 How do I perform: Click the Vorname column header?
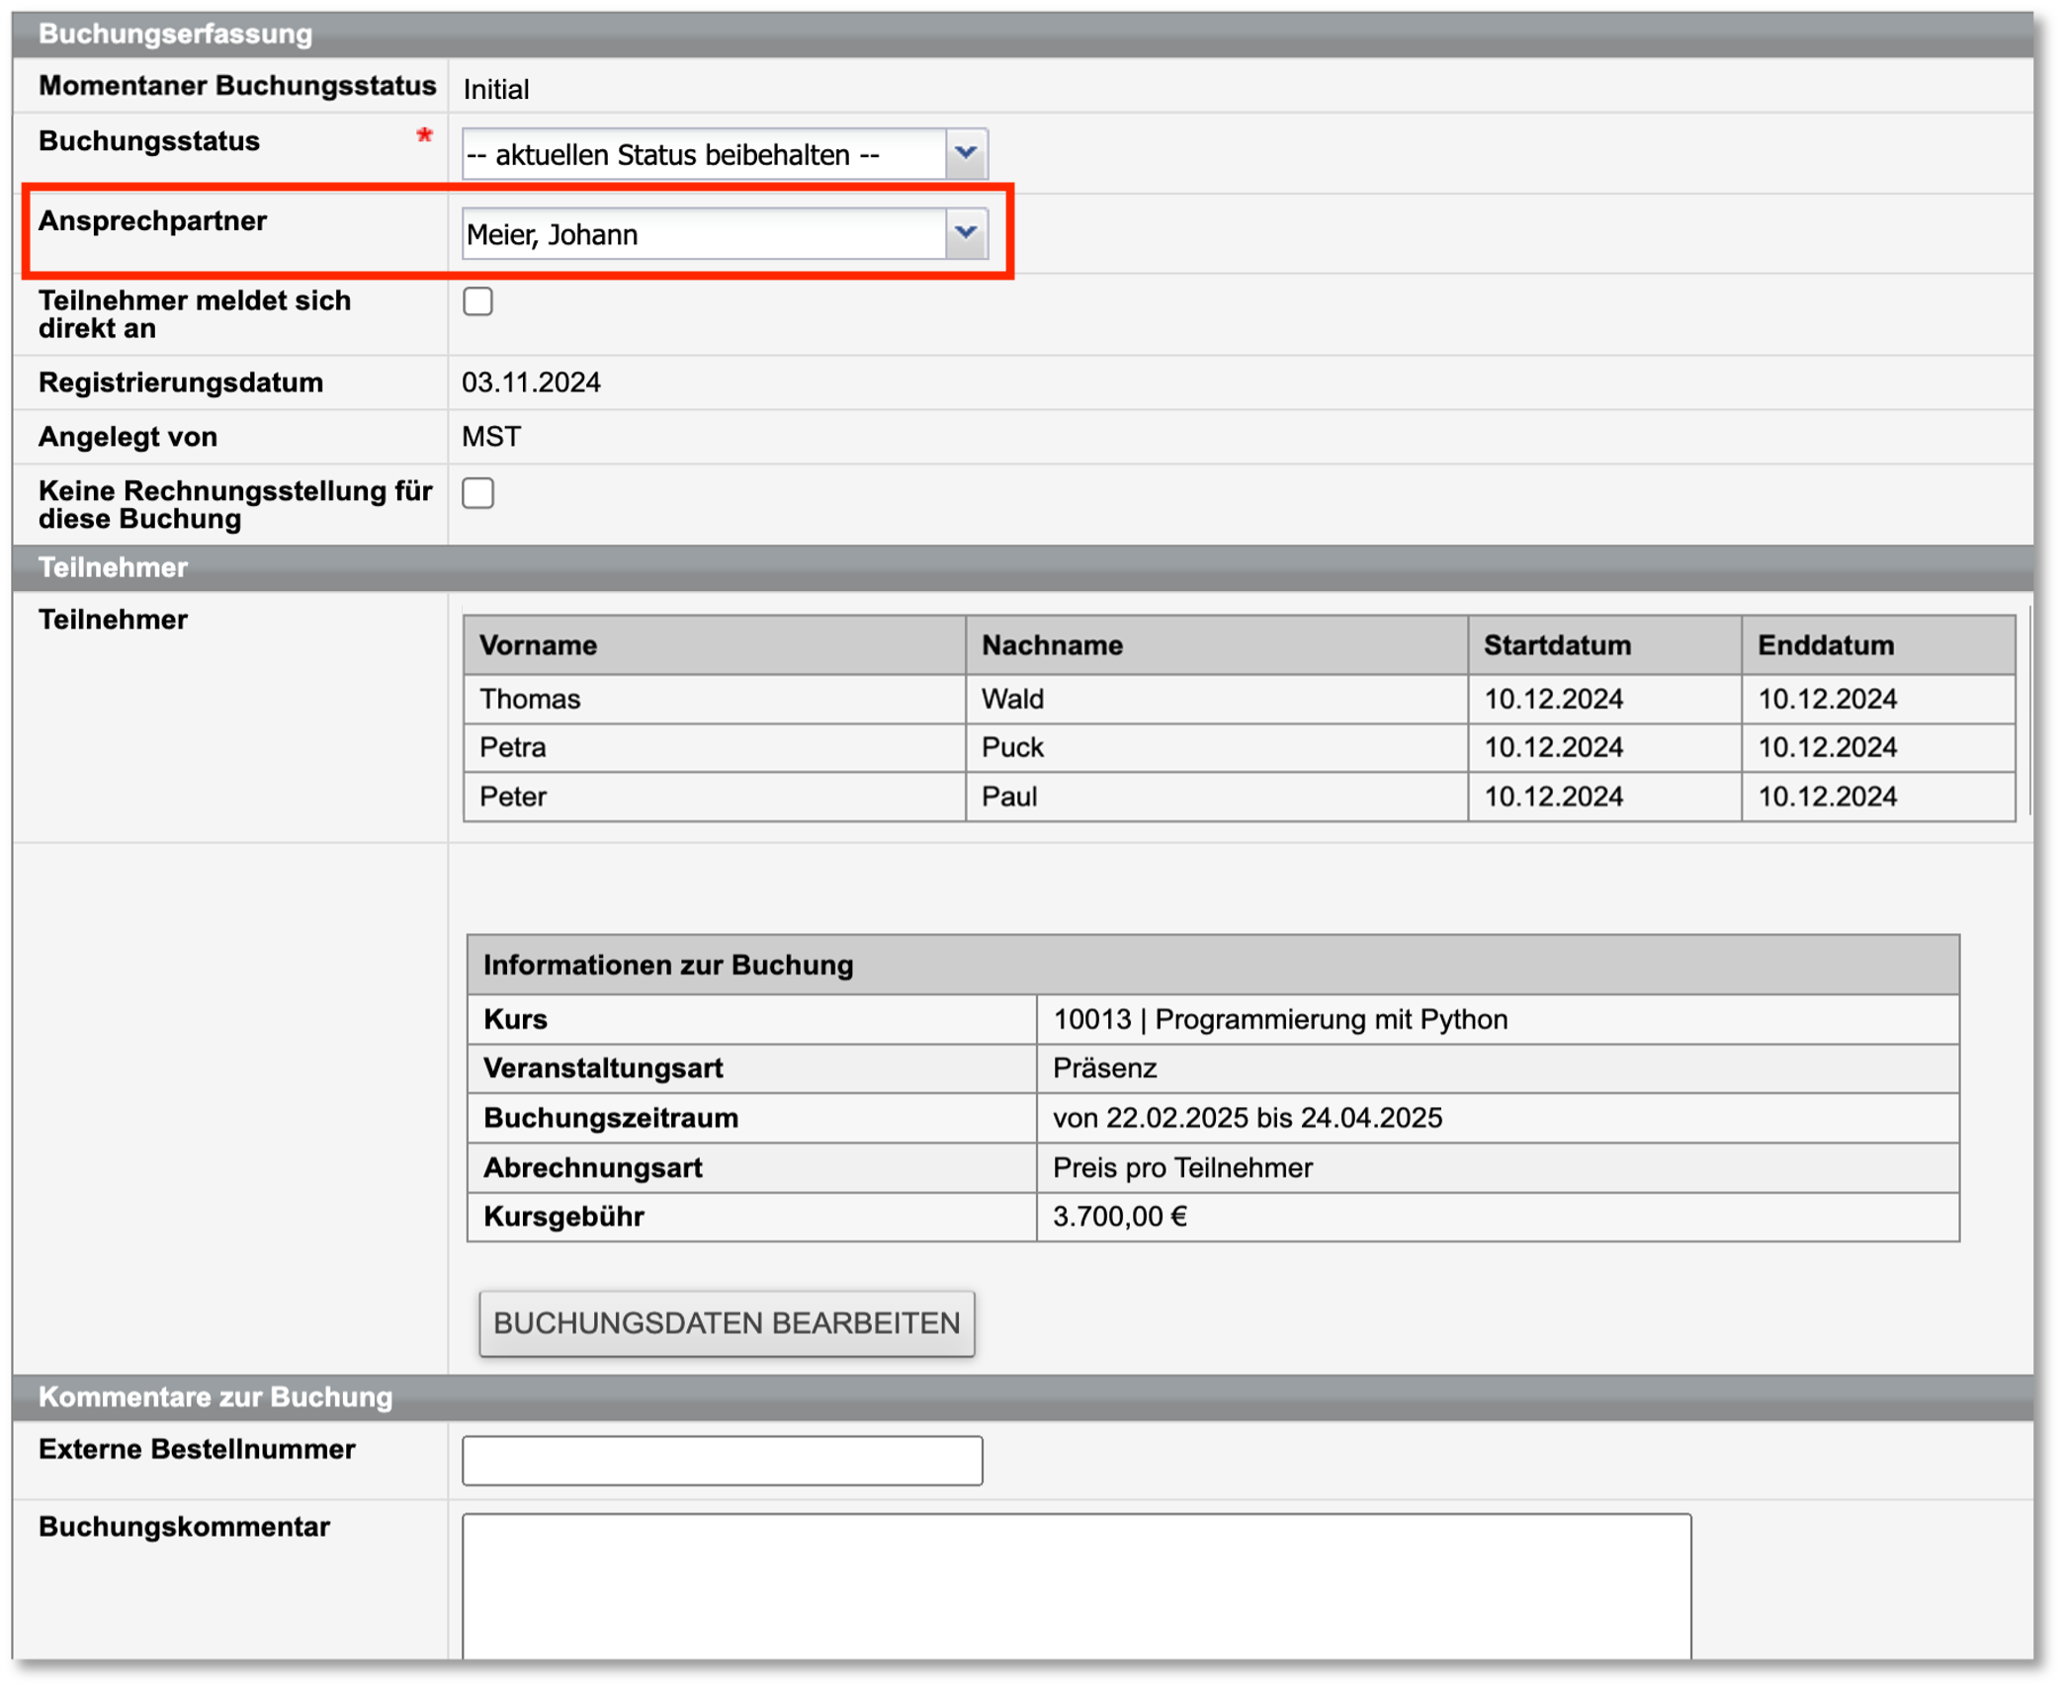coord(539,645)
